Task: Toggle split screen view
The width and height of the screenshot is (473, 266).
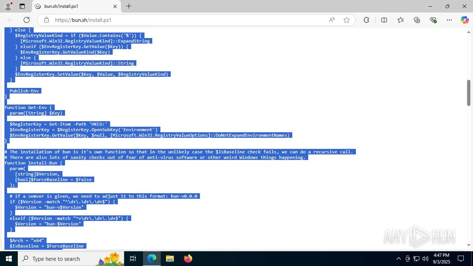Action: [384, 20]
